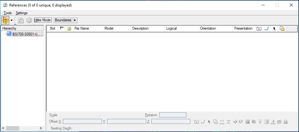Image resolution: width=299 pixels, height=132 pixels.
Task: Minimize the References window
Action: click(263, 5)
